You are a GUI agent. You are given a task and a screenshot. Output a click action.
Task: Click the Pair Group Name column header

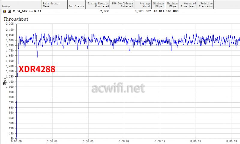click(55, 4)
